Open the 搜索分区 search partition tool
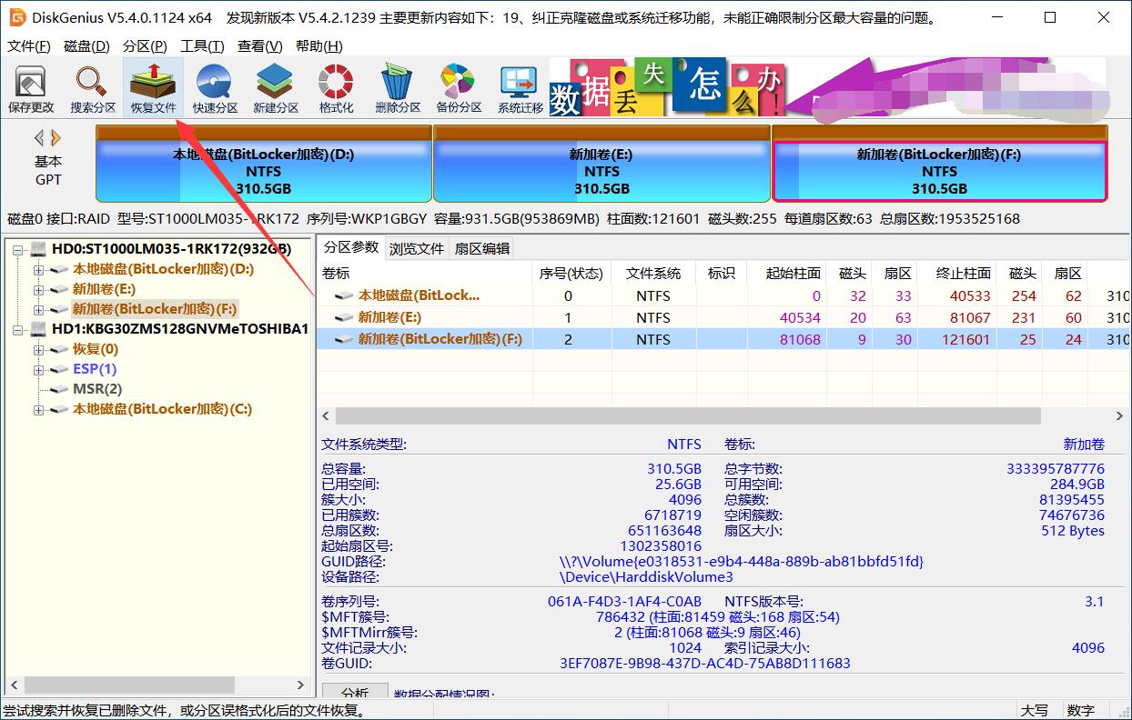This screenshot has width=1132, height=720. (x=93, y=89)
